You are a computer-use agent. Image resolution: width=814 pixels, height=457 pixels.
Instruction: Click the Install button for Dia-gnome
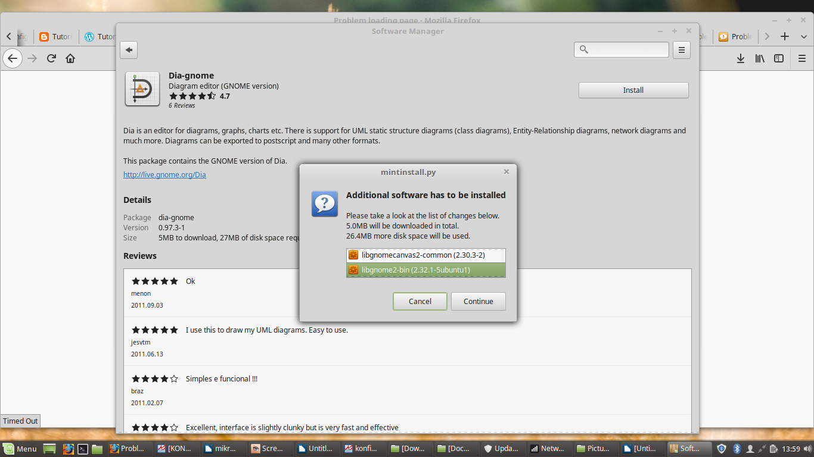coord(633,90)
